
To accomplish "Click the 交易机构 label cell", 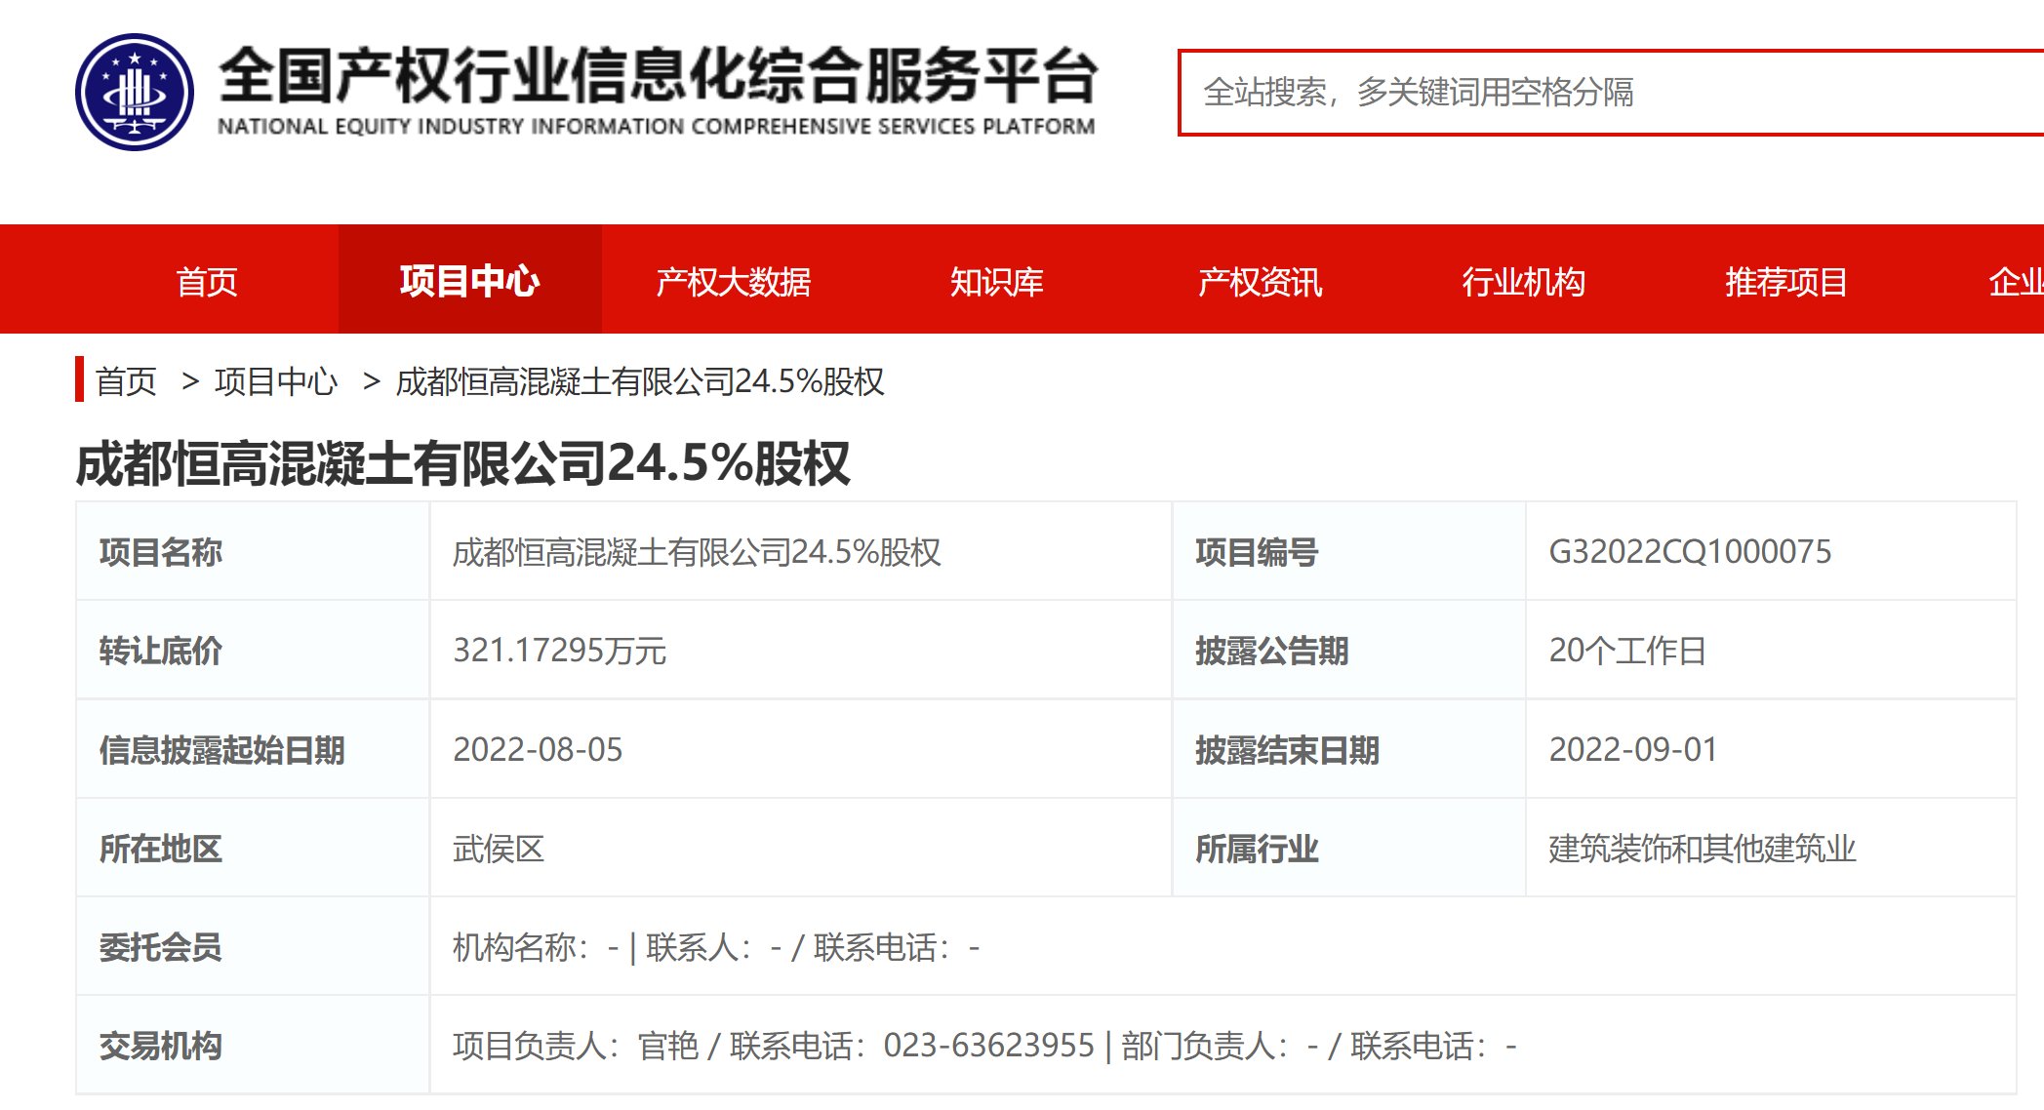I will click(x=253, y=1046).
